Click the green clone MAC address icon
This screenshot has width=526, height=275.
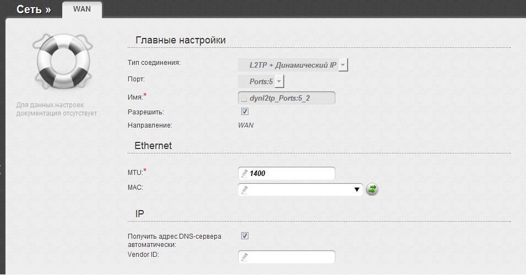(x=372, y=190)
